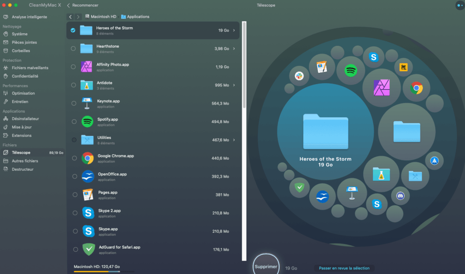Open Mise à jour in the sidebar
The image size is (465, 274).
tap(22, 127)
